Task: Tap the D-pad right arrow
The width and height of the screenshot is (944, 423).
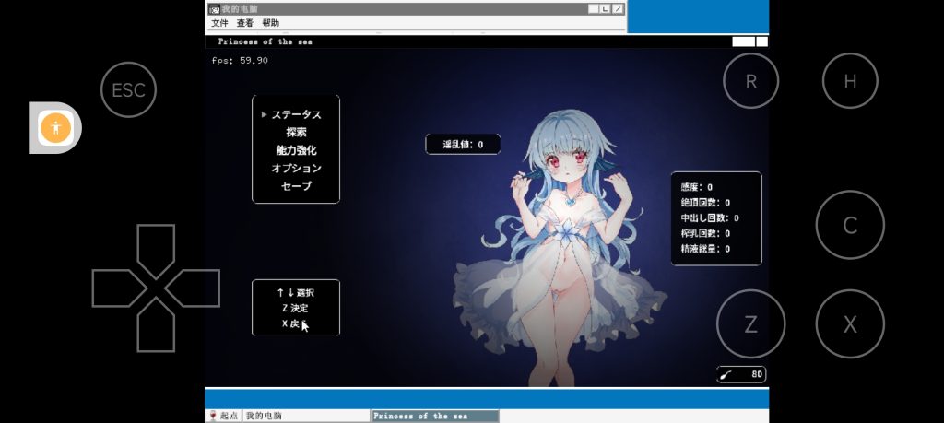Action: click(194, 288)
